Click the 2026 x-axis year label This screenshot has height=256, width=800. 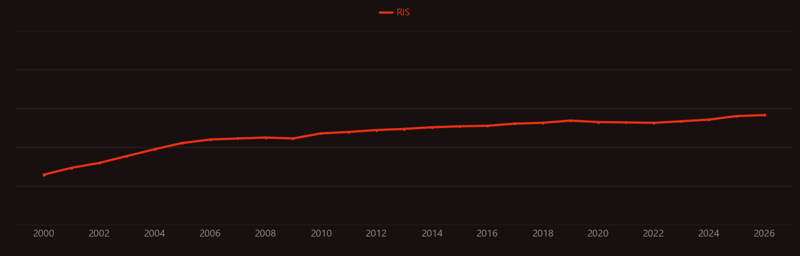(x=765, y=234)
